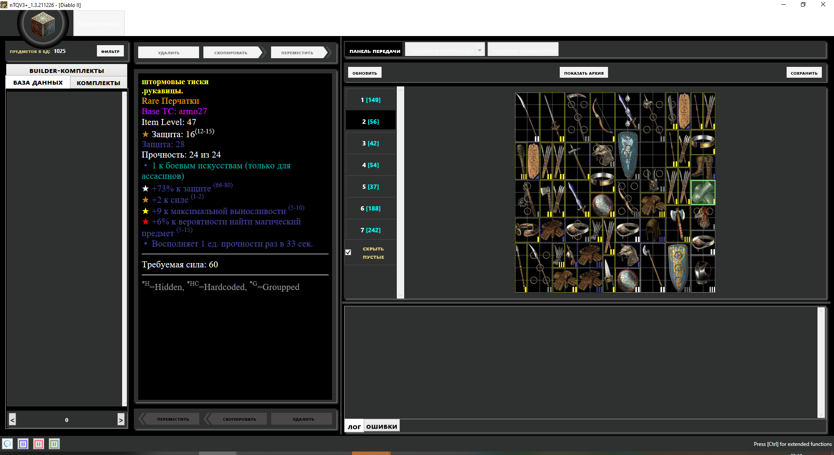Click the database list vertical scrollbar
Viewport: 834px width, 455px height.
tap(124, 248)
